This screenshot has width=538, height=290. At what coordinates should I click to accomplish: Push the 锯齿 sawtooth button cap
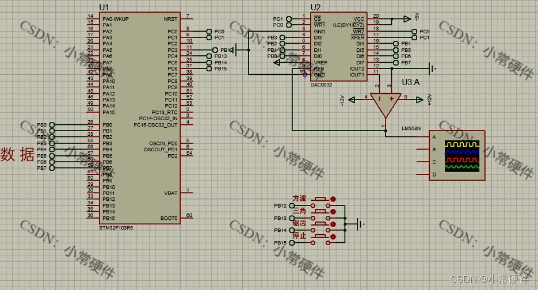click(x=320, y=223)
